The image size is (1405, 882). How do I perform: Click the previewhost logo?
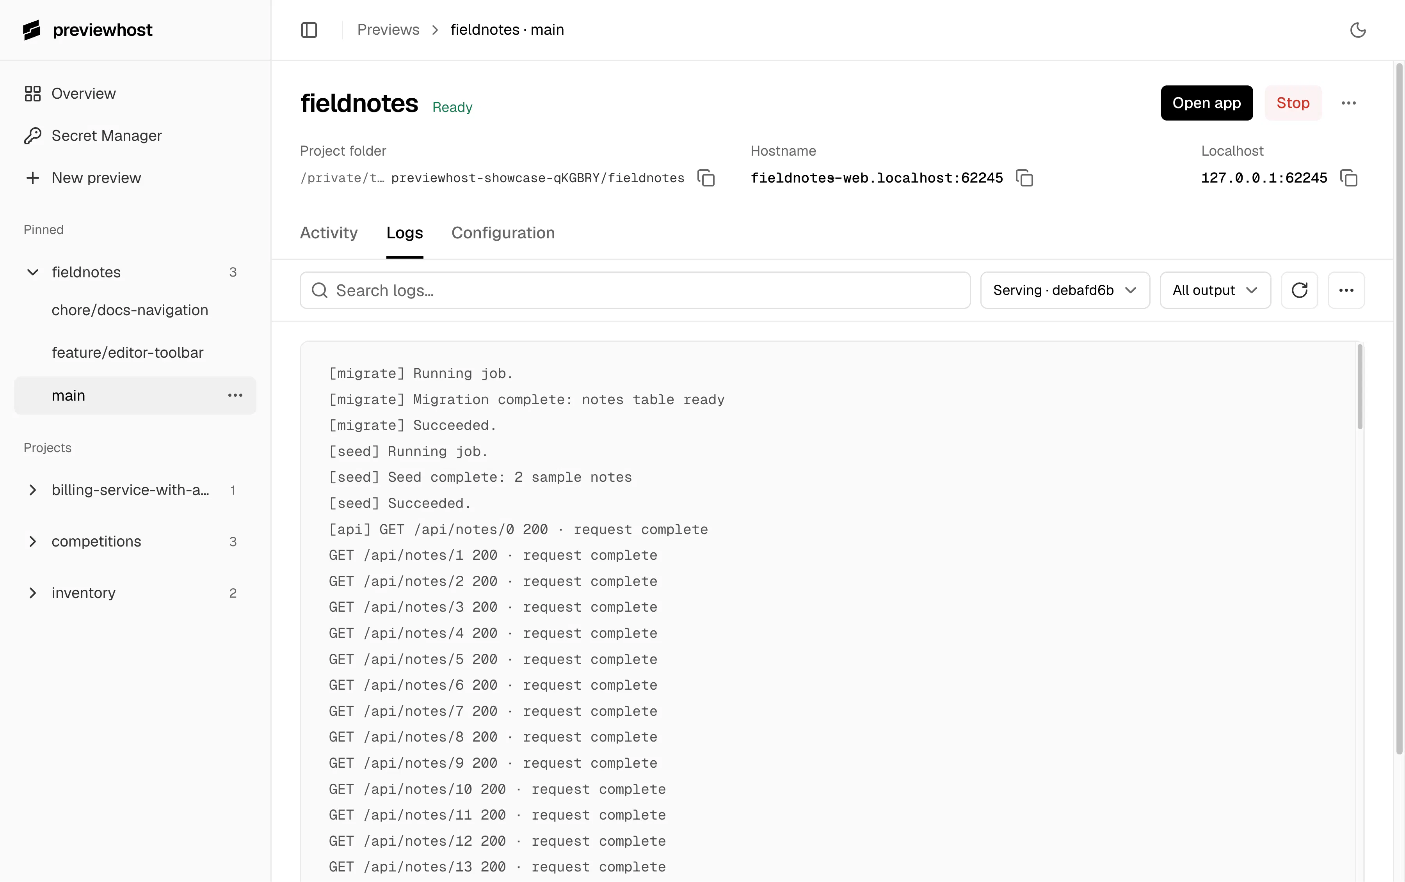(x=87, y=30)
